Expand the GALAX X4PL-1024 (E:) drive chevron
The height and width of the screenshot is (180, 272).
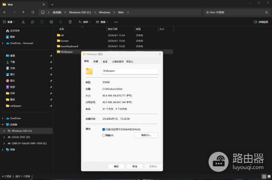(x=4, y=143)
